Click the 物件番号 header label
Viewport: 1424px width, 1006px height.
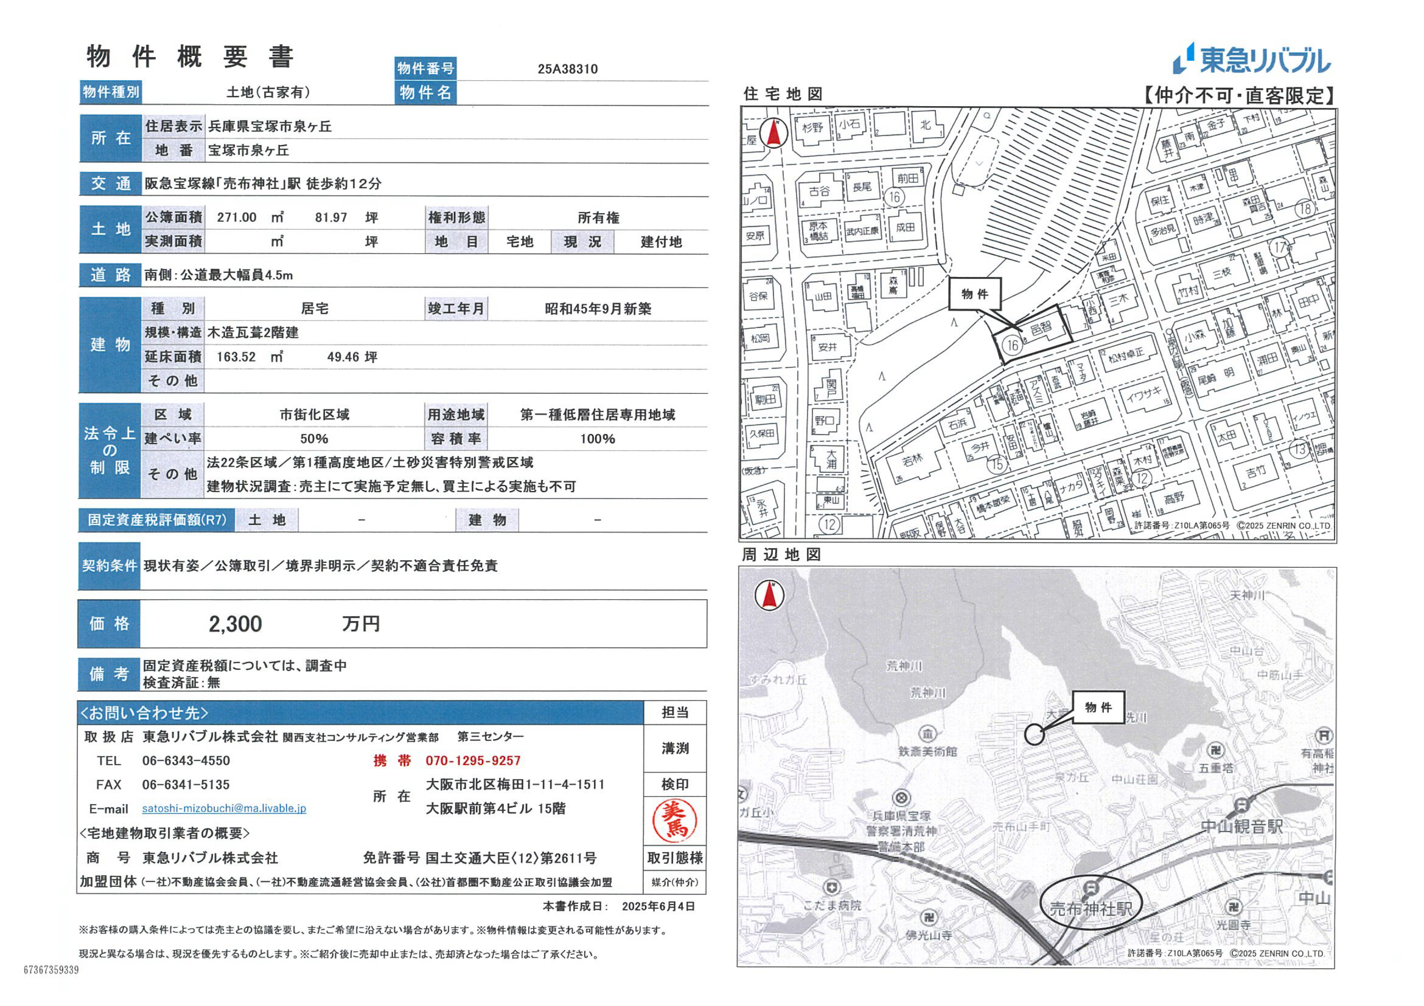coord(426,68)
